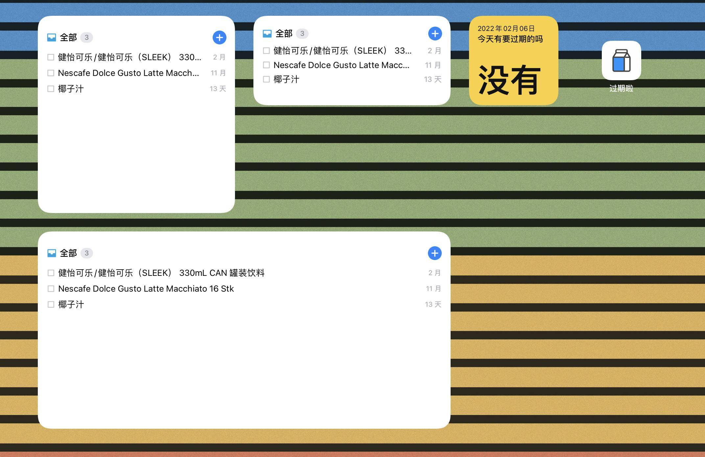Click the 3 item count badge in top-left widget
The width and height of the screenshot is (705, 457).
click(87, 37)
